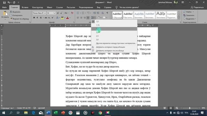The width and height of the screenshot is (207, 116).
Task: Redo the last action
Action: 14,2
